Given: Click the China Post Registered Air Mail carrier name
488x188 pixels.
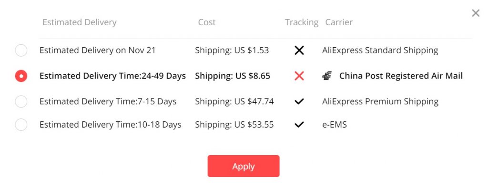Looking at the screenshot, I should pos(401,76).
